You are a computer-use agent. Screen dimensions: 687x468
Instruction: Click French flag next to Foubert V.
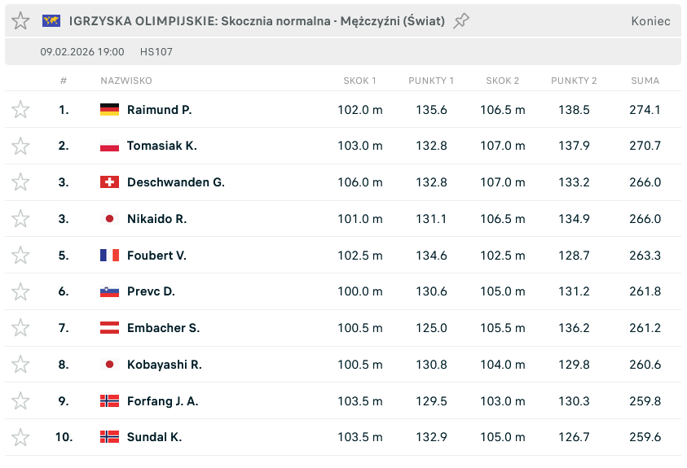click(109, 256)
